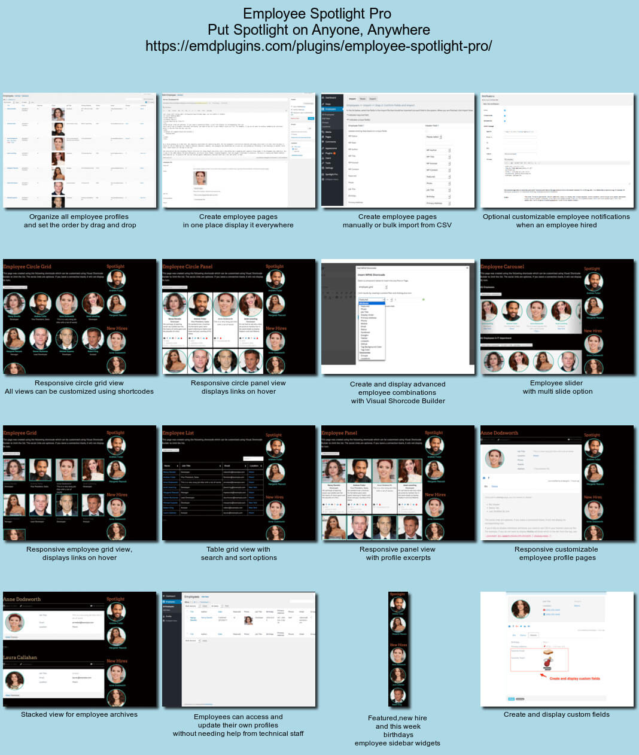Click the 'Employee Circle Grid' page heading
The width and height of the screenshot is (639, 755).
point(28,266)
